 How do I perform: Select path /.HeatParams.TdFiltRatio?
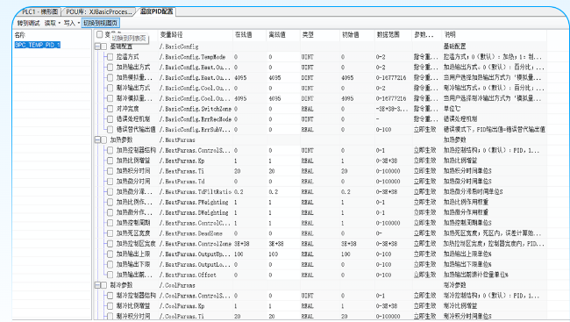(196, 192)
